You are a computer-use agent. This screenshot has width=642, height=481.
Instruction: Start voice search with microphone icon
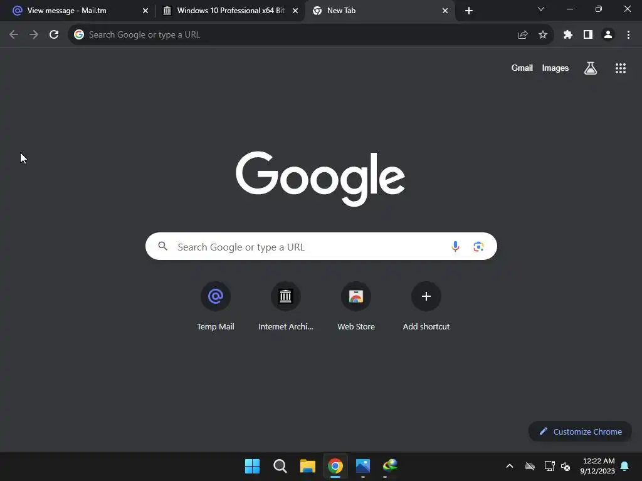[x=455, y=246]
